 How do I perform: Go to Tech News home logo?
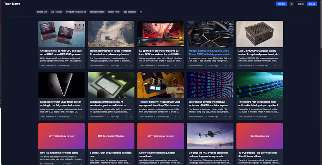12,4
